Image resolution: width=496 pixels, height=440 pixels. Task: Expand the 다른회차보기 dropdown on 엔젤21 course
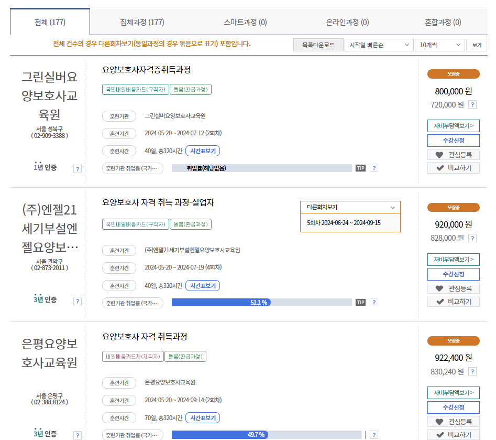click(349, 207)
